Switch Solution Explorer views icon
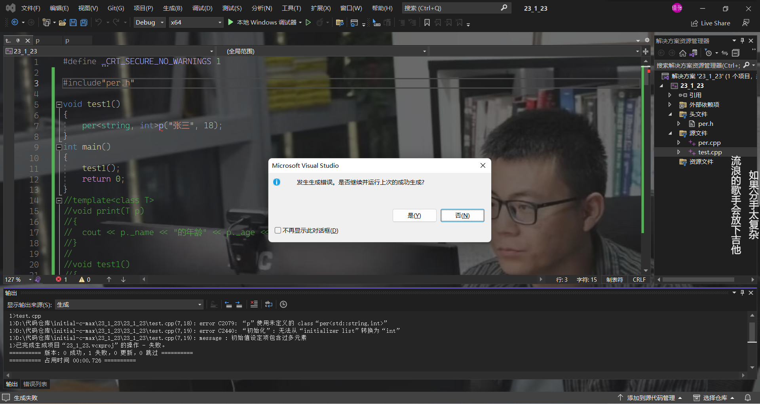This screenshot has width=760, height=404. click(693, 53)
